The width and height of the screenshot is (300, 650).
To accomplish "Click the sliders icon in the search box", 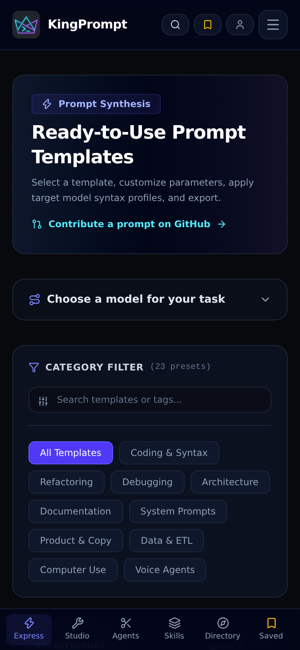I will point(43,401).
